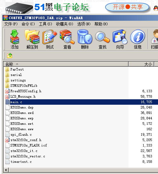Image resolution: width=158 pixels, height=174 pixels.
Task: Show archive 信息 (Info) icon
Action: (138, 39)
